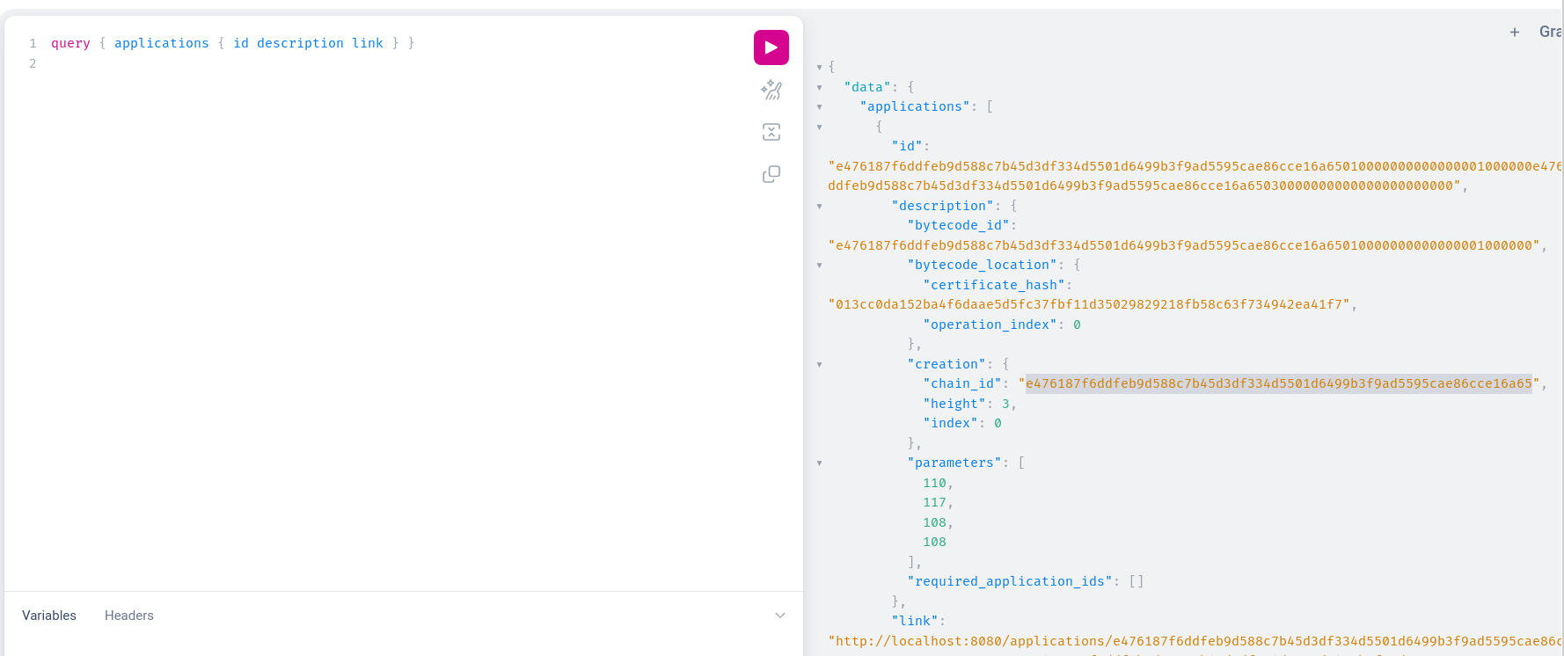Click the "certificate_hash" key
Viewport: 1564px width, 656px height.
tap(994, 285)
